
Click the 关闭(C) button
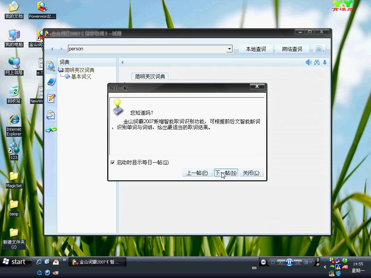[x=251, y=173]
